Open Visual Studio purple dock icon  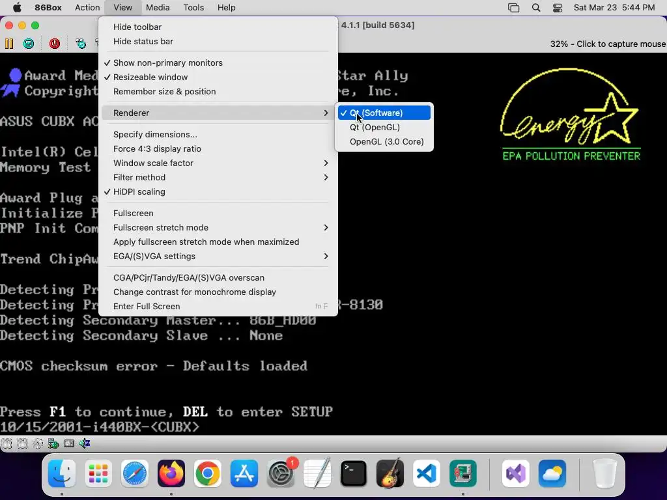(516, 473)
